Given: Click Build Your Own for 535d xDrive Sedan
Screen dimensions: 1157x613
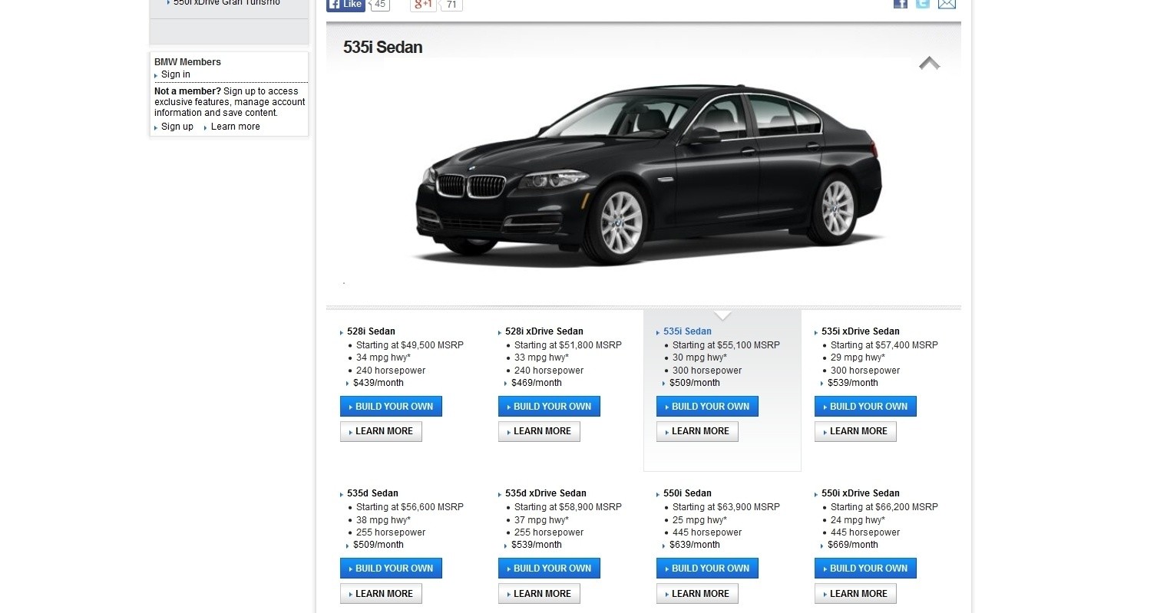Looking at the screenshot, I should [x=549, y=569].
